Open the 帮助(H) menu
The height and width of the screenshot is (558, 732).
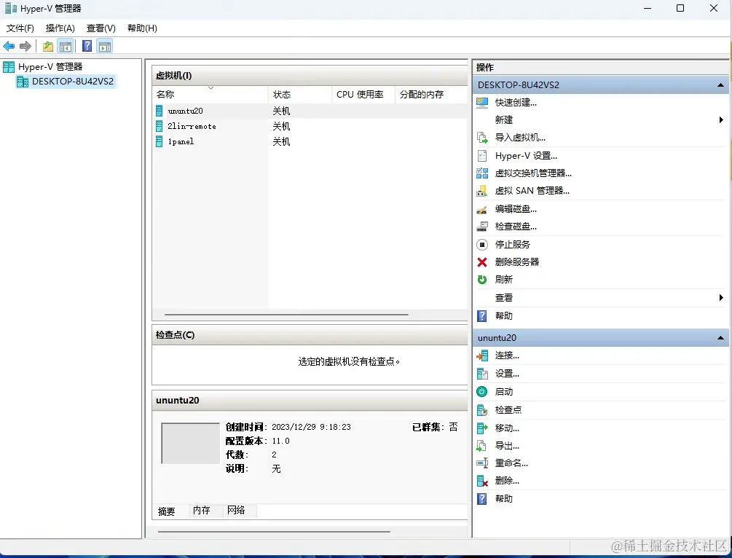142,28
